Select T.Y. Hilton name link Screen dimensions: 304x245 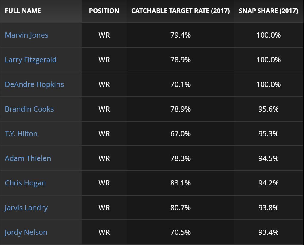[x=21, y=134]
